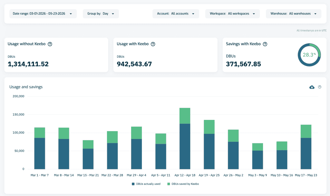Viewport: 330px width, 196px height.
Task: Select the 100,000 y-axis label
Action: click(x=18, y=132)
